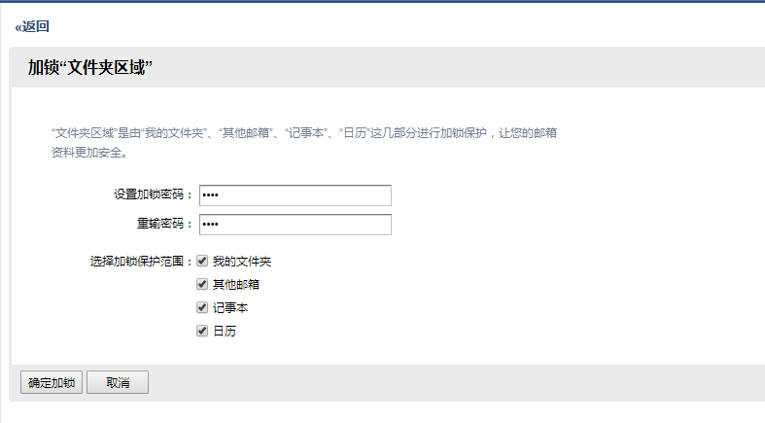Disable the 日历 checkbox
The width and height of the screenshot is (765, 423).
click(202, 332)
